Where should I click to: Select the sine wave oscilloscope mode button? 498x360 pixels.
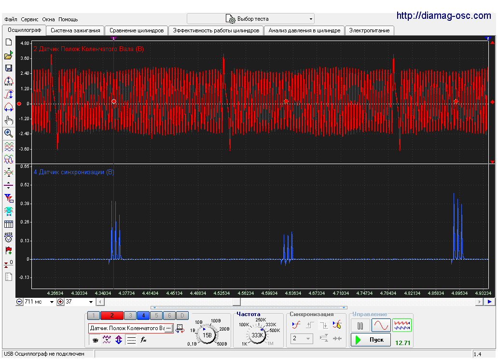tap(381, 325)
